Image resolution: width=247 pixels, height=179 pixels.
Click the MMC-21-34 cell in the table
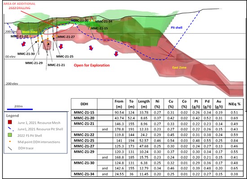point(84,174)
